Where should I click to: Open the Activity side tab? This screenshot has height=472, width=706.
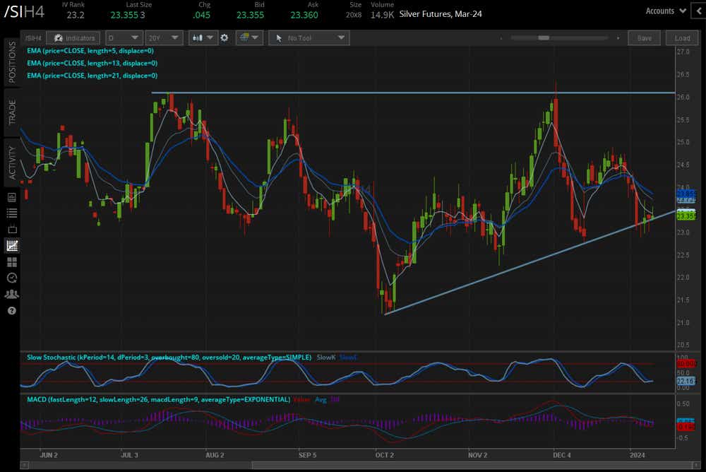point(11,162)
